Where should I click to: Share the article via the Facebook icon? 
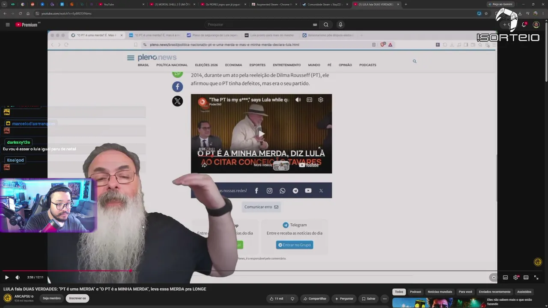[177, 87]
